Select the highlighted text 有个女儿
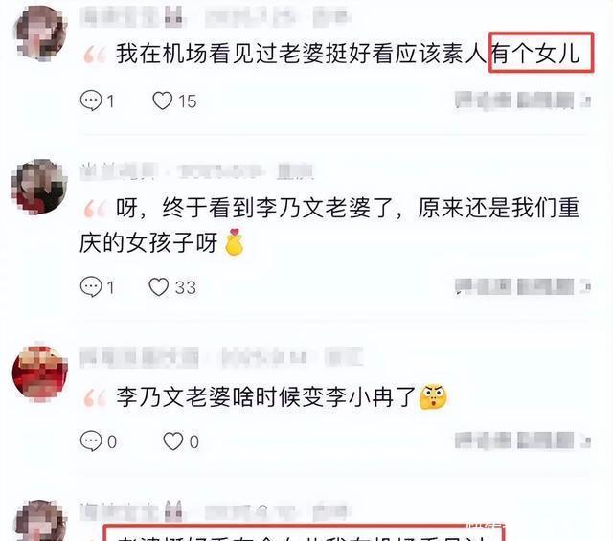This screenshot has width=613, height=541. (535, 54)
